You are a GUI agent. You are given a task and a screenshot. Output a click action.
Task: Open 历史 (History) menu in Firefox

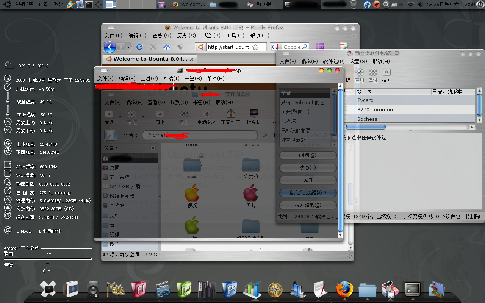(186, 36)
